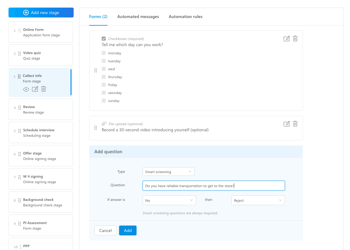This screenshot has height=250, width=350.
Task: Edit the Collect info stage
Action: tap(35, 89)
